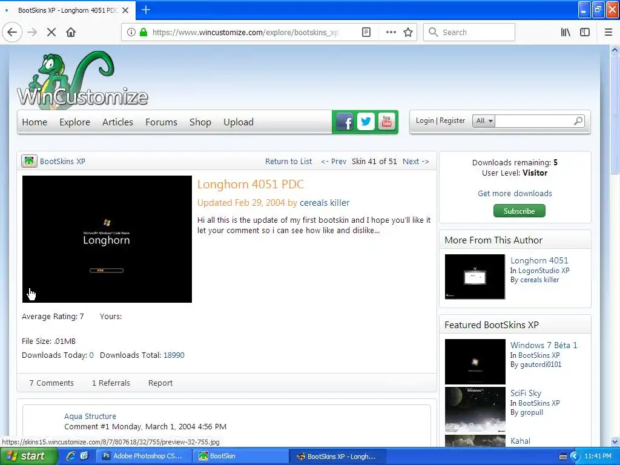Go to next skin with Next

pos(415,161)
